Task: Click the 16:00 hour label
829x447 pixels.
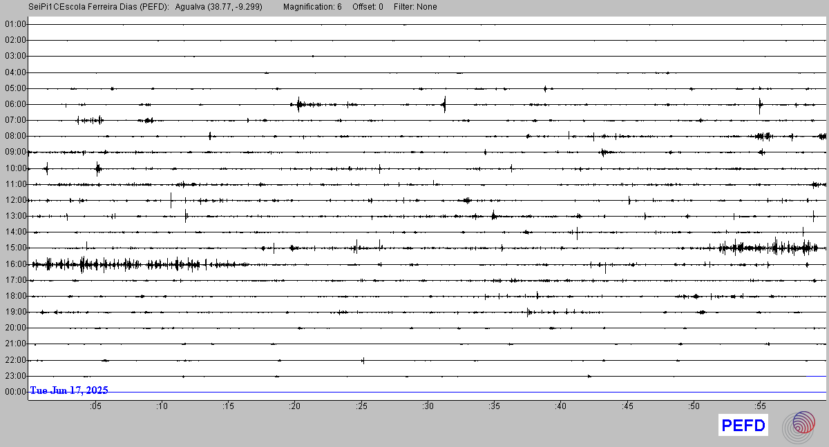Action: tap(15, 264)
